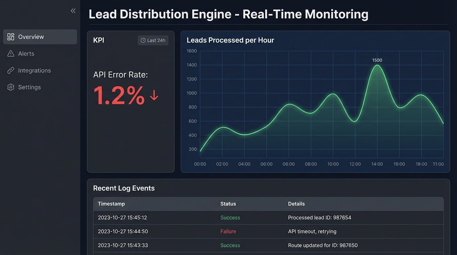Click the Settings gear icon

pyautogui.click(x=11, y=87)
